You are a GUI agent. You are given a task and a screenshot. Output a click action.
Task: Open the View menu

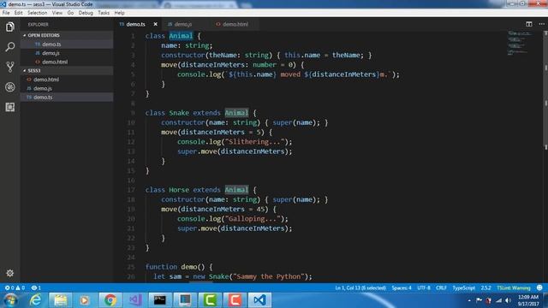click(57, 13)
